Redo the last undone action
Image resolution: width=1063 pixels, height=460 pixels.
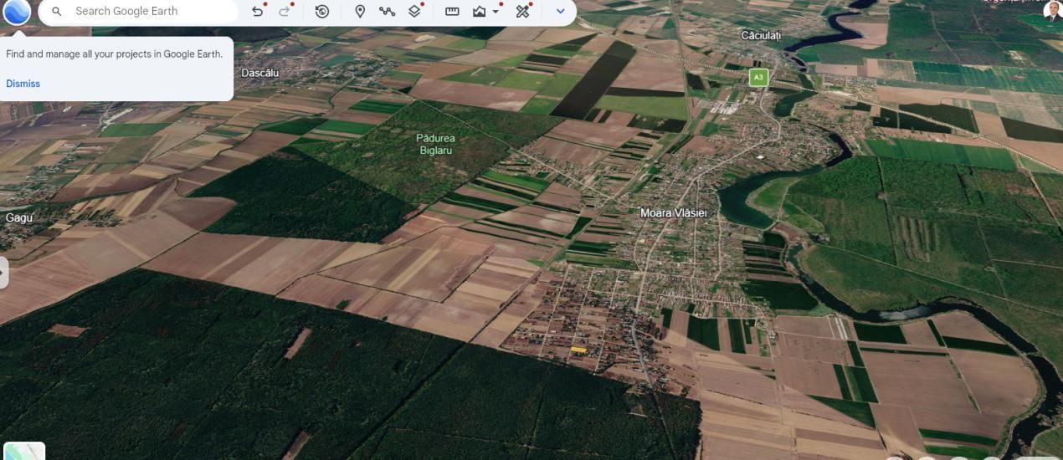(285, 12)
